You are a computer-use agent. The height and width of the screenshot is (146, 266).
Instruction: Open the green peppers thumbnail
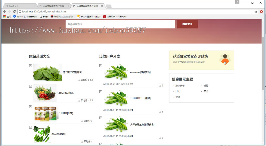click(42, 134)
